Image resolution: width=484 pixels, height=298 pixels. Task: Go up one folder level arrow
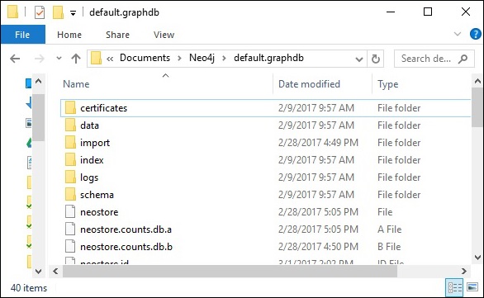pyautogui.click(x=76, y=59)
